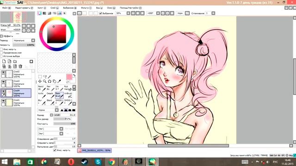296x166 pixels.
Task: Select the hand pan tool
Action: (x=55, y=81)
